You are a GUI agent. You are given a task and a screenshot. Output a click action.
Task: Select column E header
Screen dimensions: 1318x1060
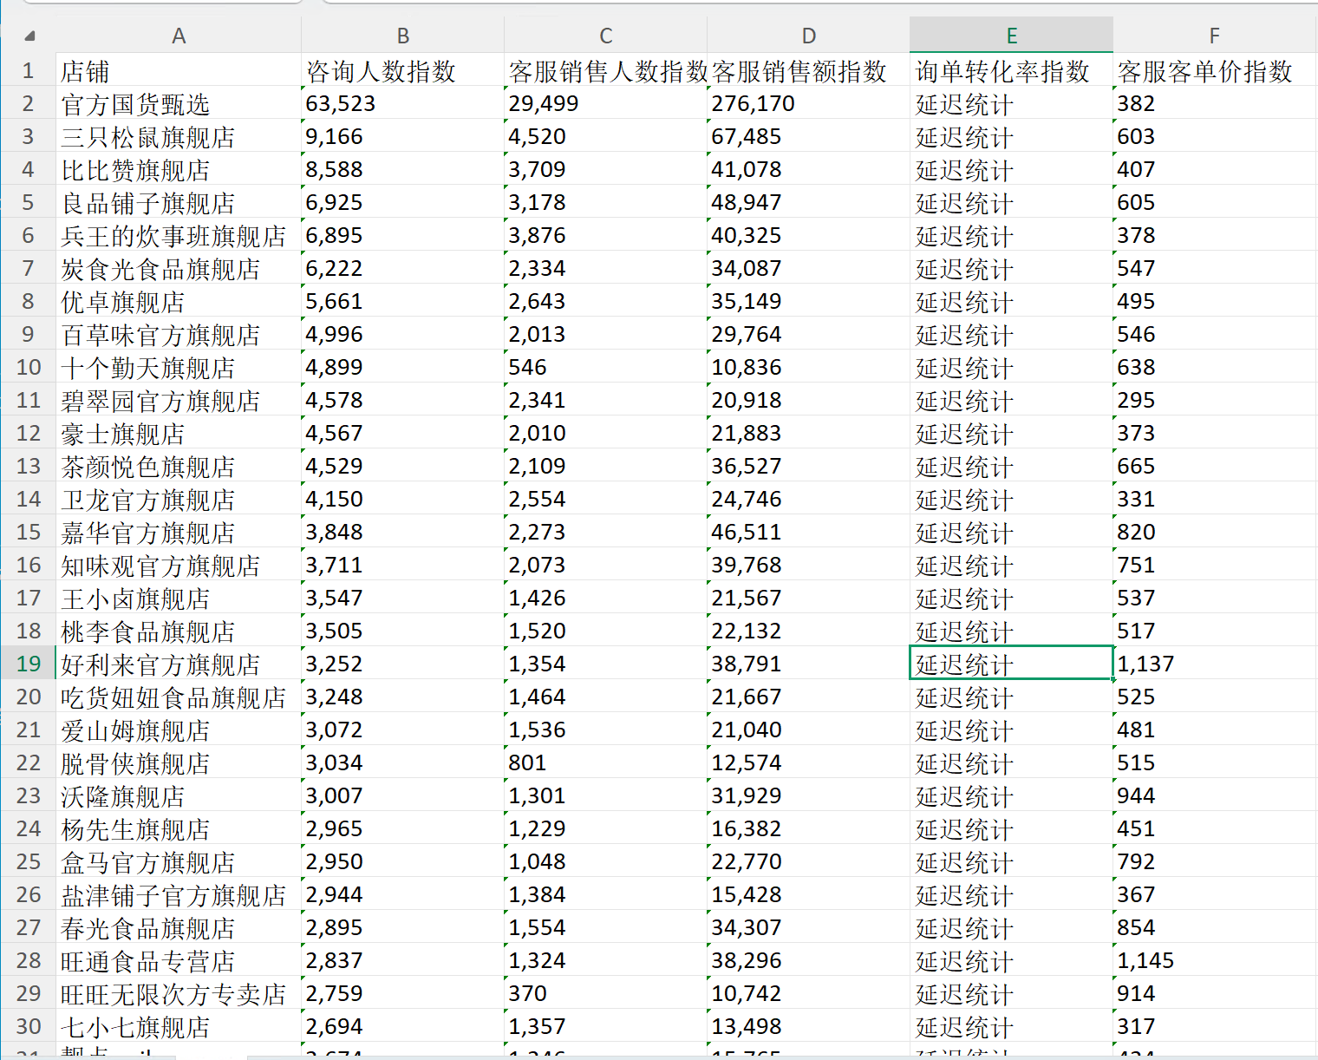[x=1012, y=36]
